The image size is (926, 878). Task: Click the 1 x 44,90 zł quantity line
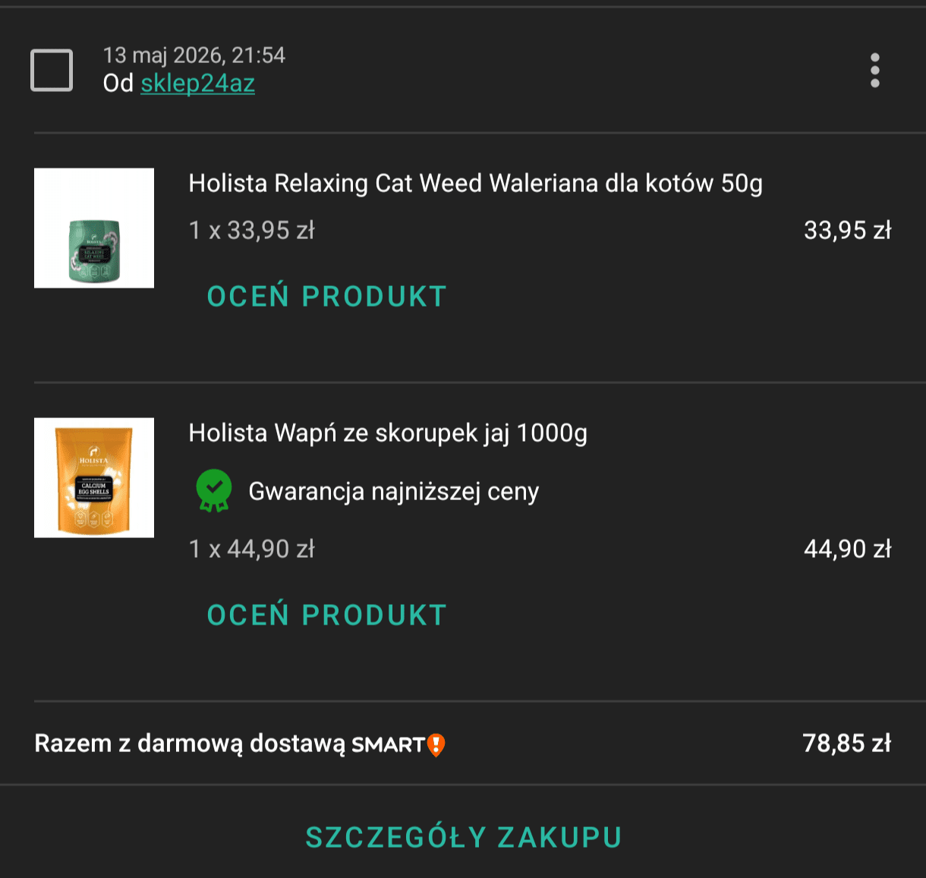click(x=252, y=549)
